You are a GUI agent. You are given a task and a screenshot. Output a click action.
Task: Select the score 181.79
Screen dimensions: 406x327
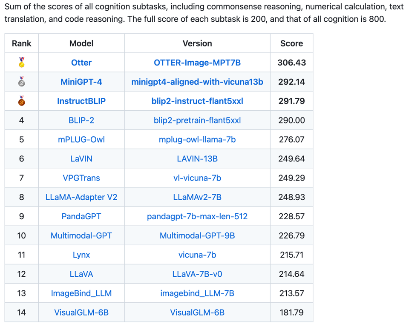(291, 313)
